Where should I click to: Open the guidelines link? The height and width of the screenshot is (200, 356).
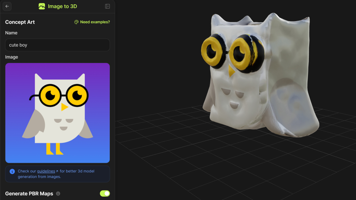coord(46,171)
